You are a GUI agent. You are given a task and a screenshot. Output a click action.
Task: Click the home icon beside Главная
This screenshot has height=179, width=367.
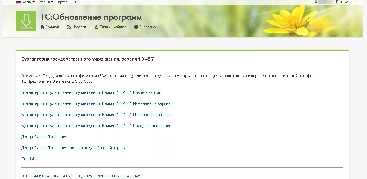coord(42,27)
